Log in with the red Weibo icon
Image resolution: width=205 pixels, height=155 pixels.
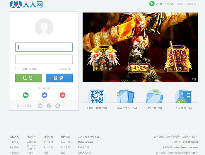coord(62,95)
